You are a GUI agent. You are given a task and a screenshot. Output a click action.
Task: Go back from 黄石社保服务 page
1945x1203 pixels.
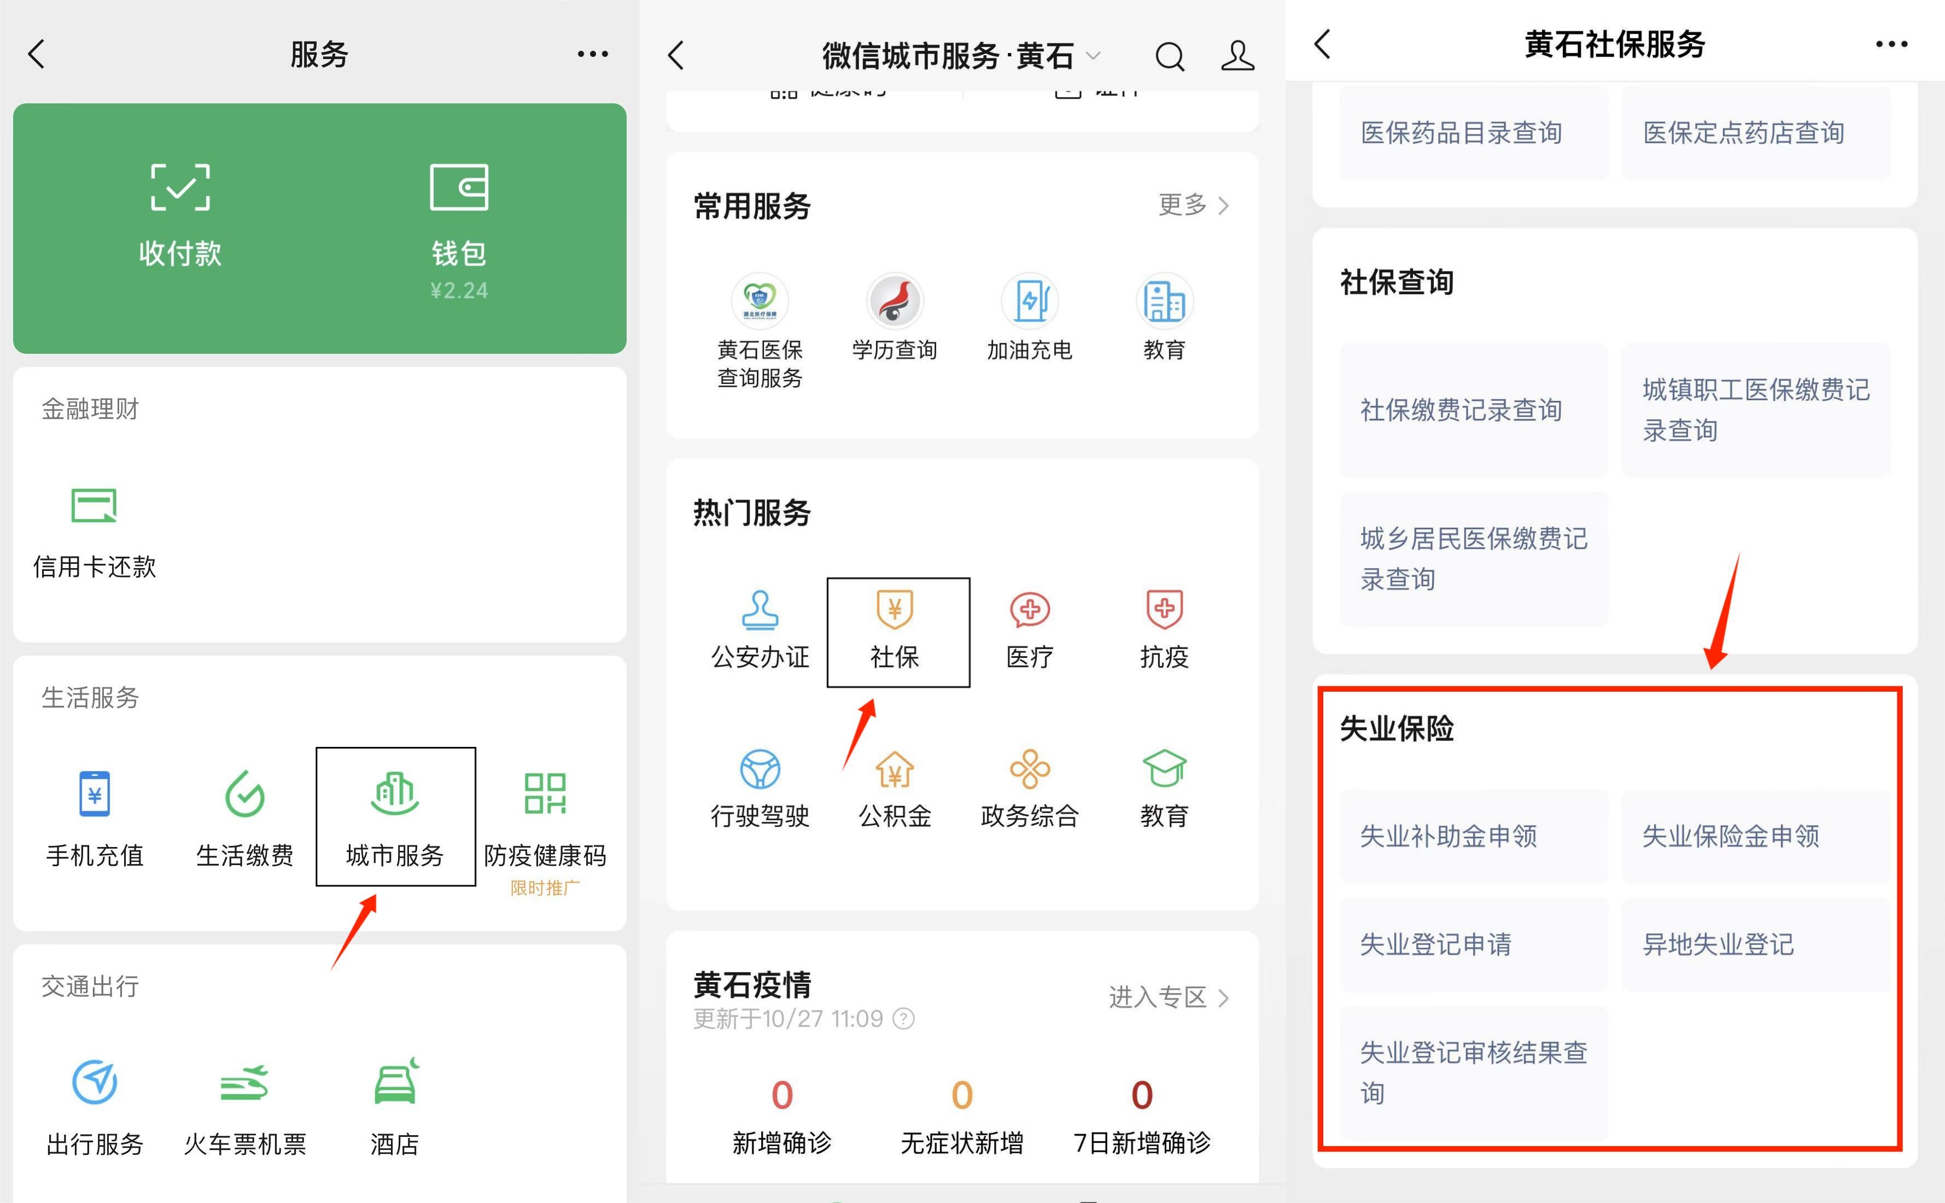pos(1323,44)
